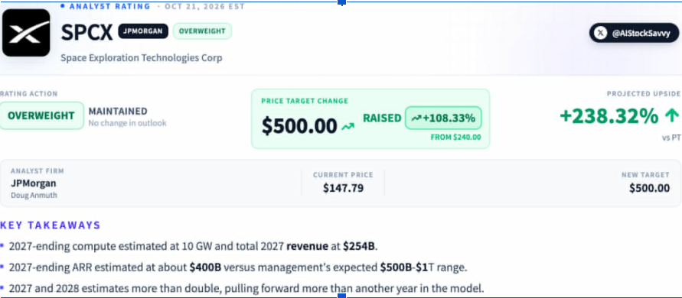The height and width of the screenshot is (298, 682).
Task: Click the New Target $500.00 value
Action: point(649,188)
